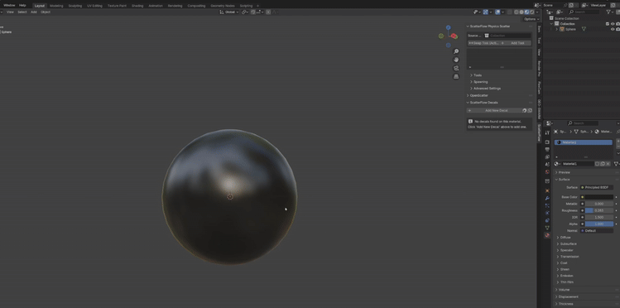Switch to the Geometry Nodes workspace tab
The width and height of the screenshot is (620, 308).
click(222, 6)
